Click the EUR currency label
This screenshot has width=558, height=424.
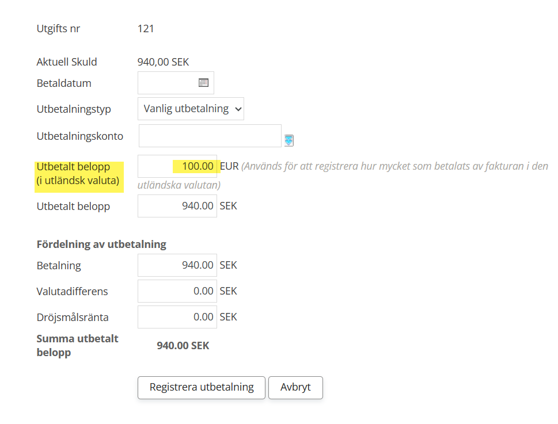point(229,166)
